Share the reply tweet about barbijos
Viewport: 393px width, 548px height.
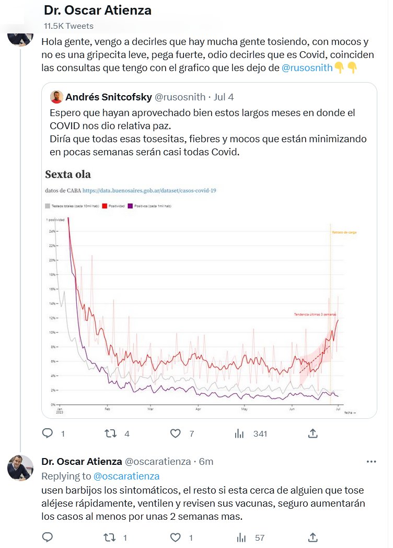(313, 537)
